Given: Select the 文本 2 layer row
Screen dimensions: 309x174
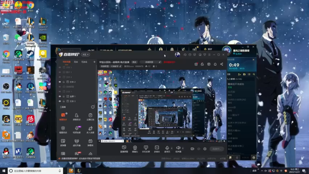Looking at the screenshot, I should (x=76, y=82).
